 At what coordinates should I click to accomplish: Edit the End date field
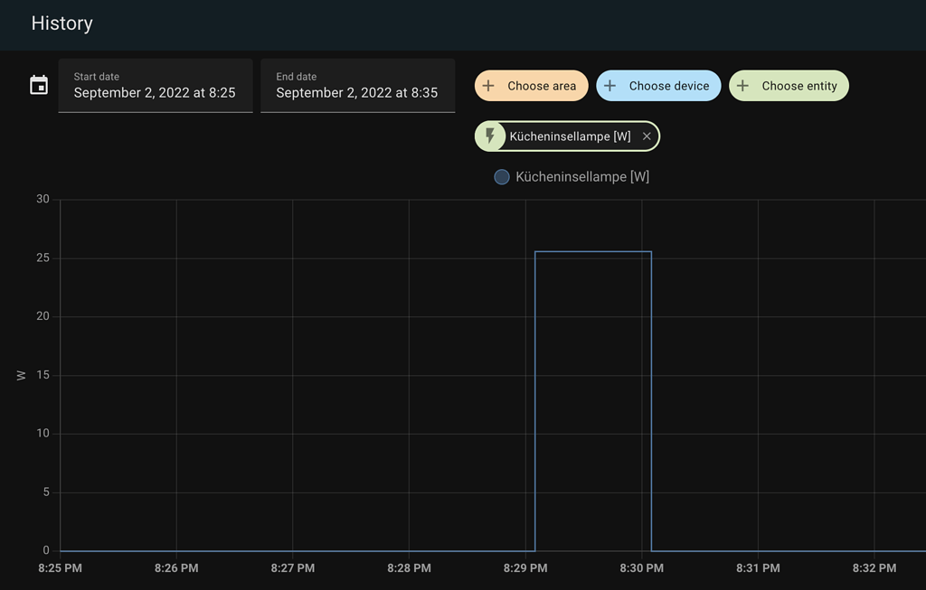(358, 86)
